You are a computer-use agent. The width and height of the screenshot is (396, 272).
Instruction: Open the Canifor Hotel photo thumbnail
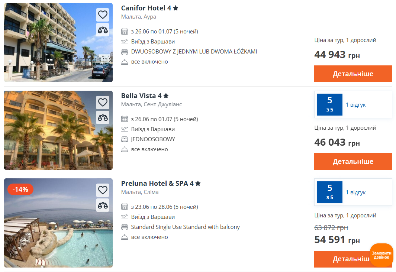(x=58, y=42)
